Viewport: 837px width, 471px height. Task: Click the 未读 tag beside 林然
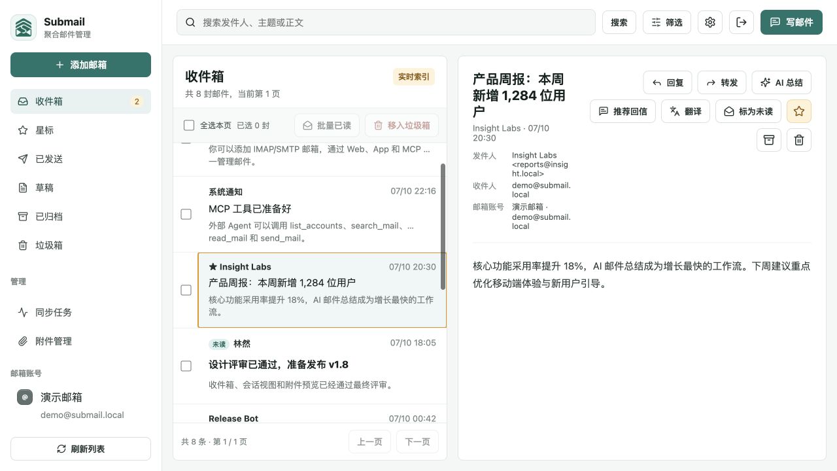point(218,344)
